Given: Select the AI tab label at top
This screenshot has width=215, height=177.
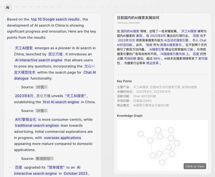Looking at the screenshot, I should tap(7, 7).
